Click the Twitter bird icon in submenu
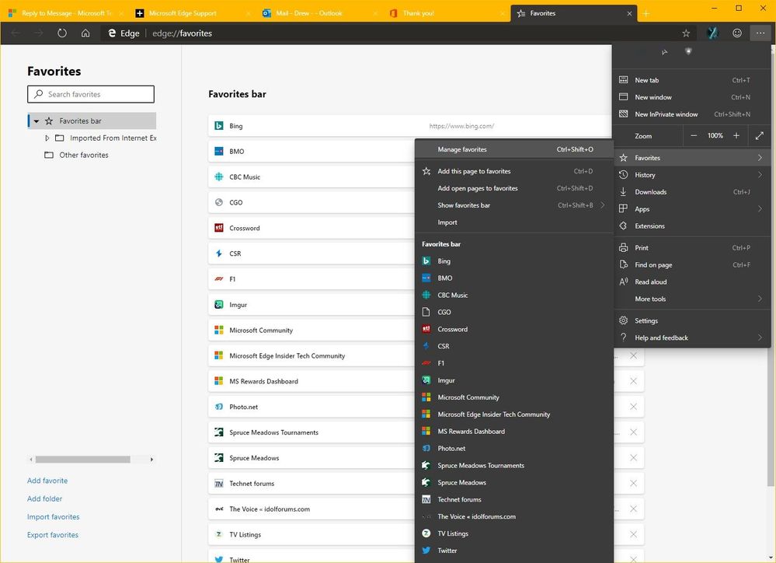Screen dimensions: 776x563 [x=426, y=551]
